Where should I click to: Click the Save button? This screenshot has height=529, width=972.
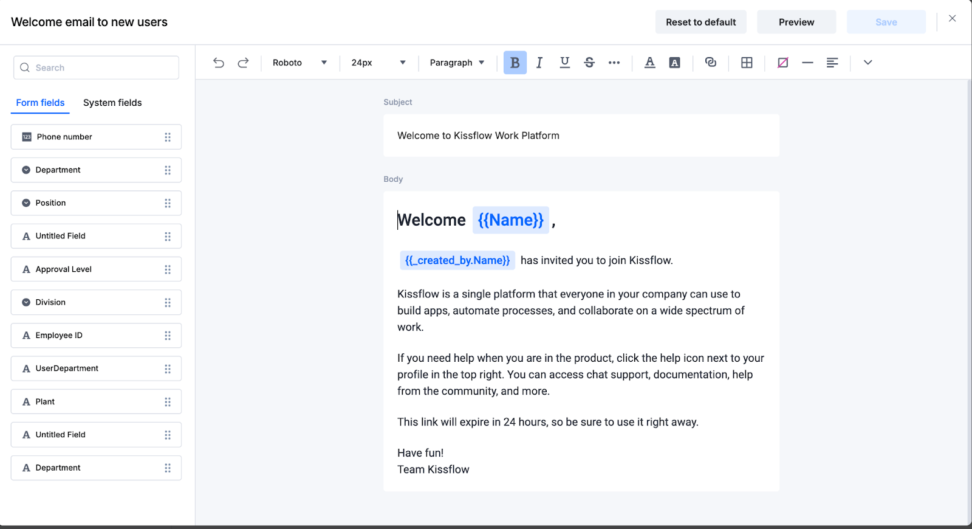(886, 22)
